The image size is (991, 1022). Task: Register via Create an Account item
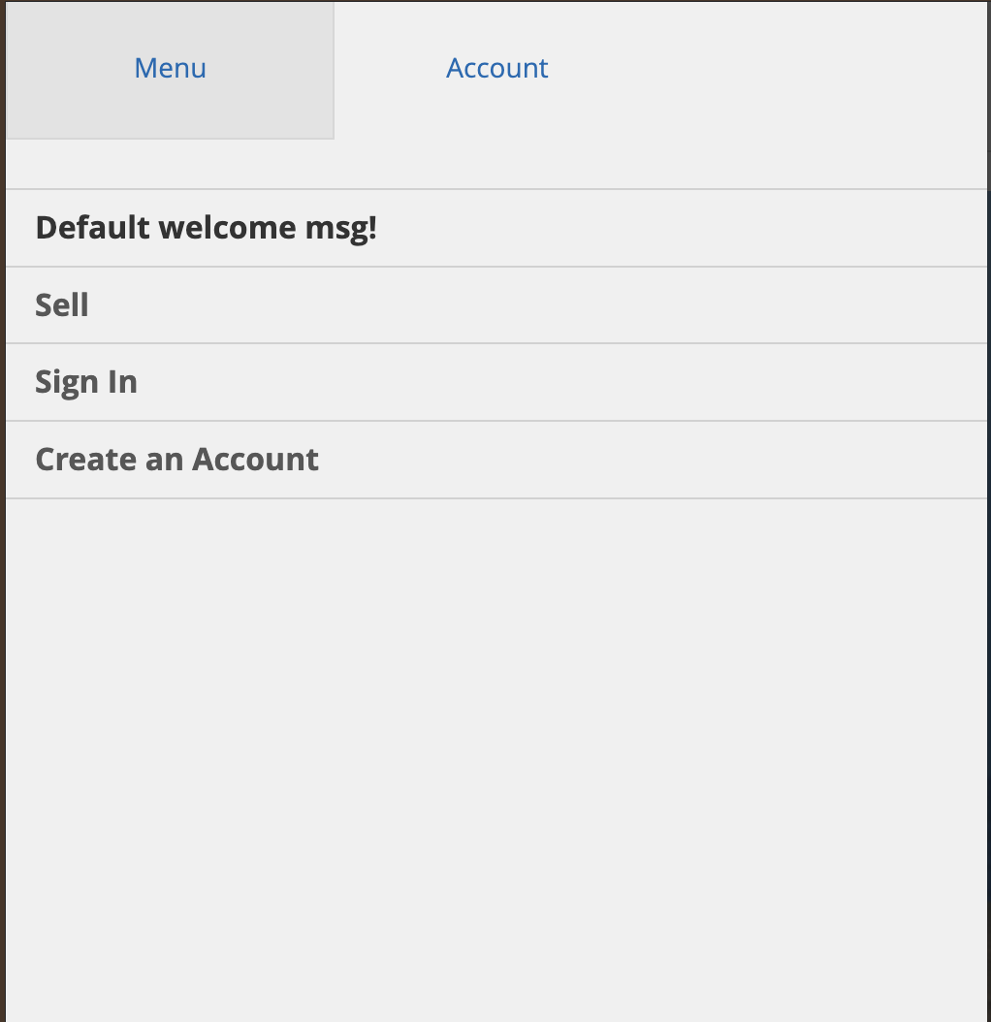[x=176, y=460]
